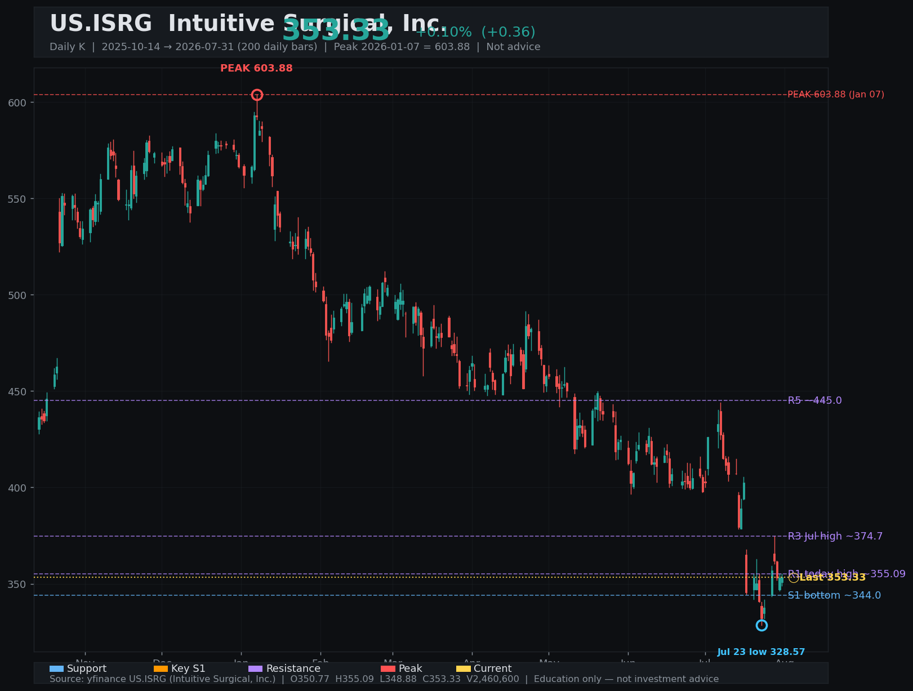913x691 pixels.
Task: Click the 500 y-axis tick label
Action: point(17,295)
